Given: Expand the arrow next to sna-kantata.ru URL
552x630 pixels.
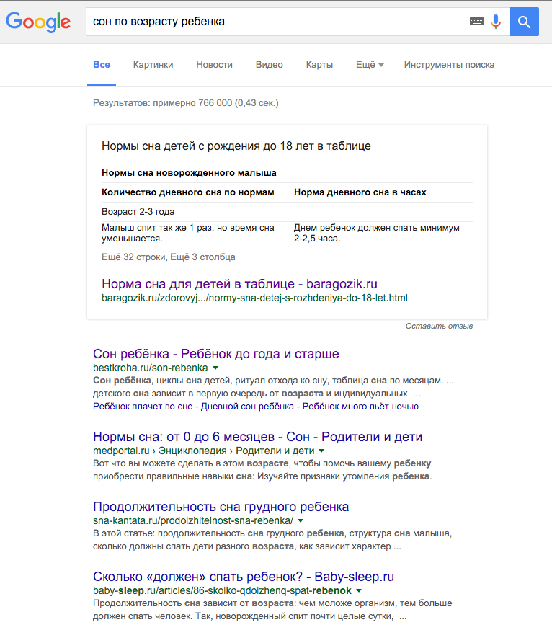Looking at the screenshot, I should point(301,520).
